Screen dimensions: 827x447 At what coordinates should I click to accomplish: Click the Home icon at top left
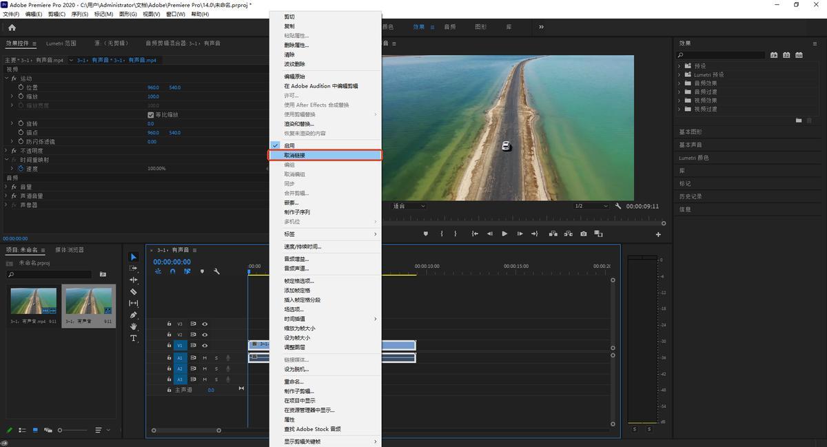[12, 28]
